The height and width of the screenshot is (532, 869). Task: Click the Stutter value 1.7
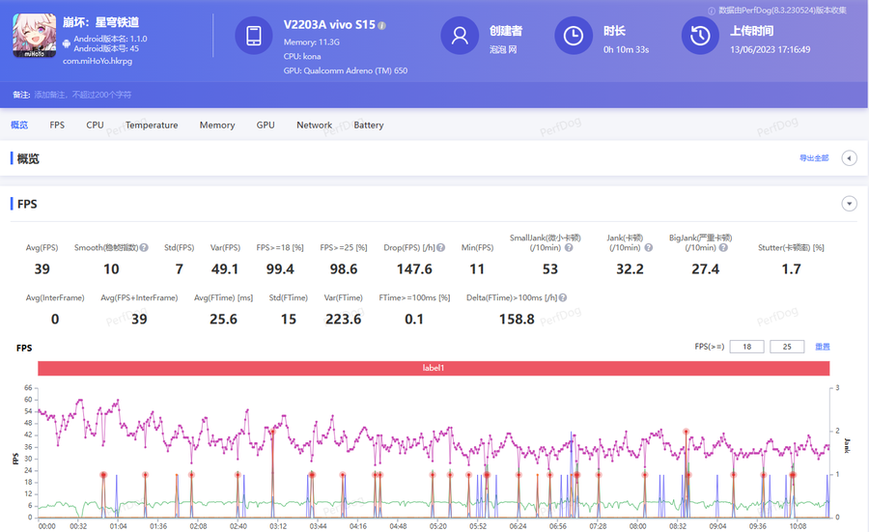(791, 268)
